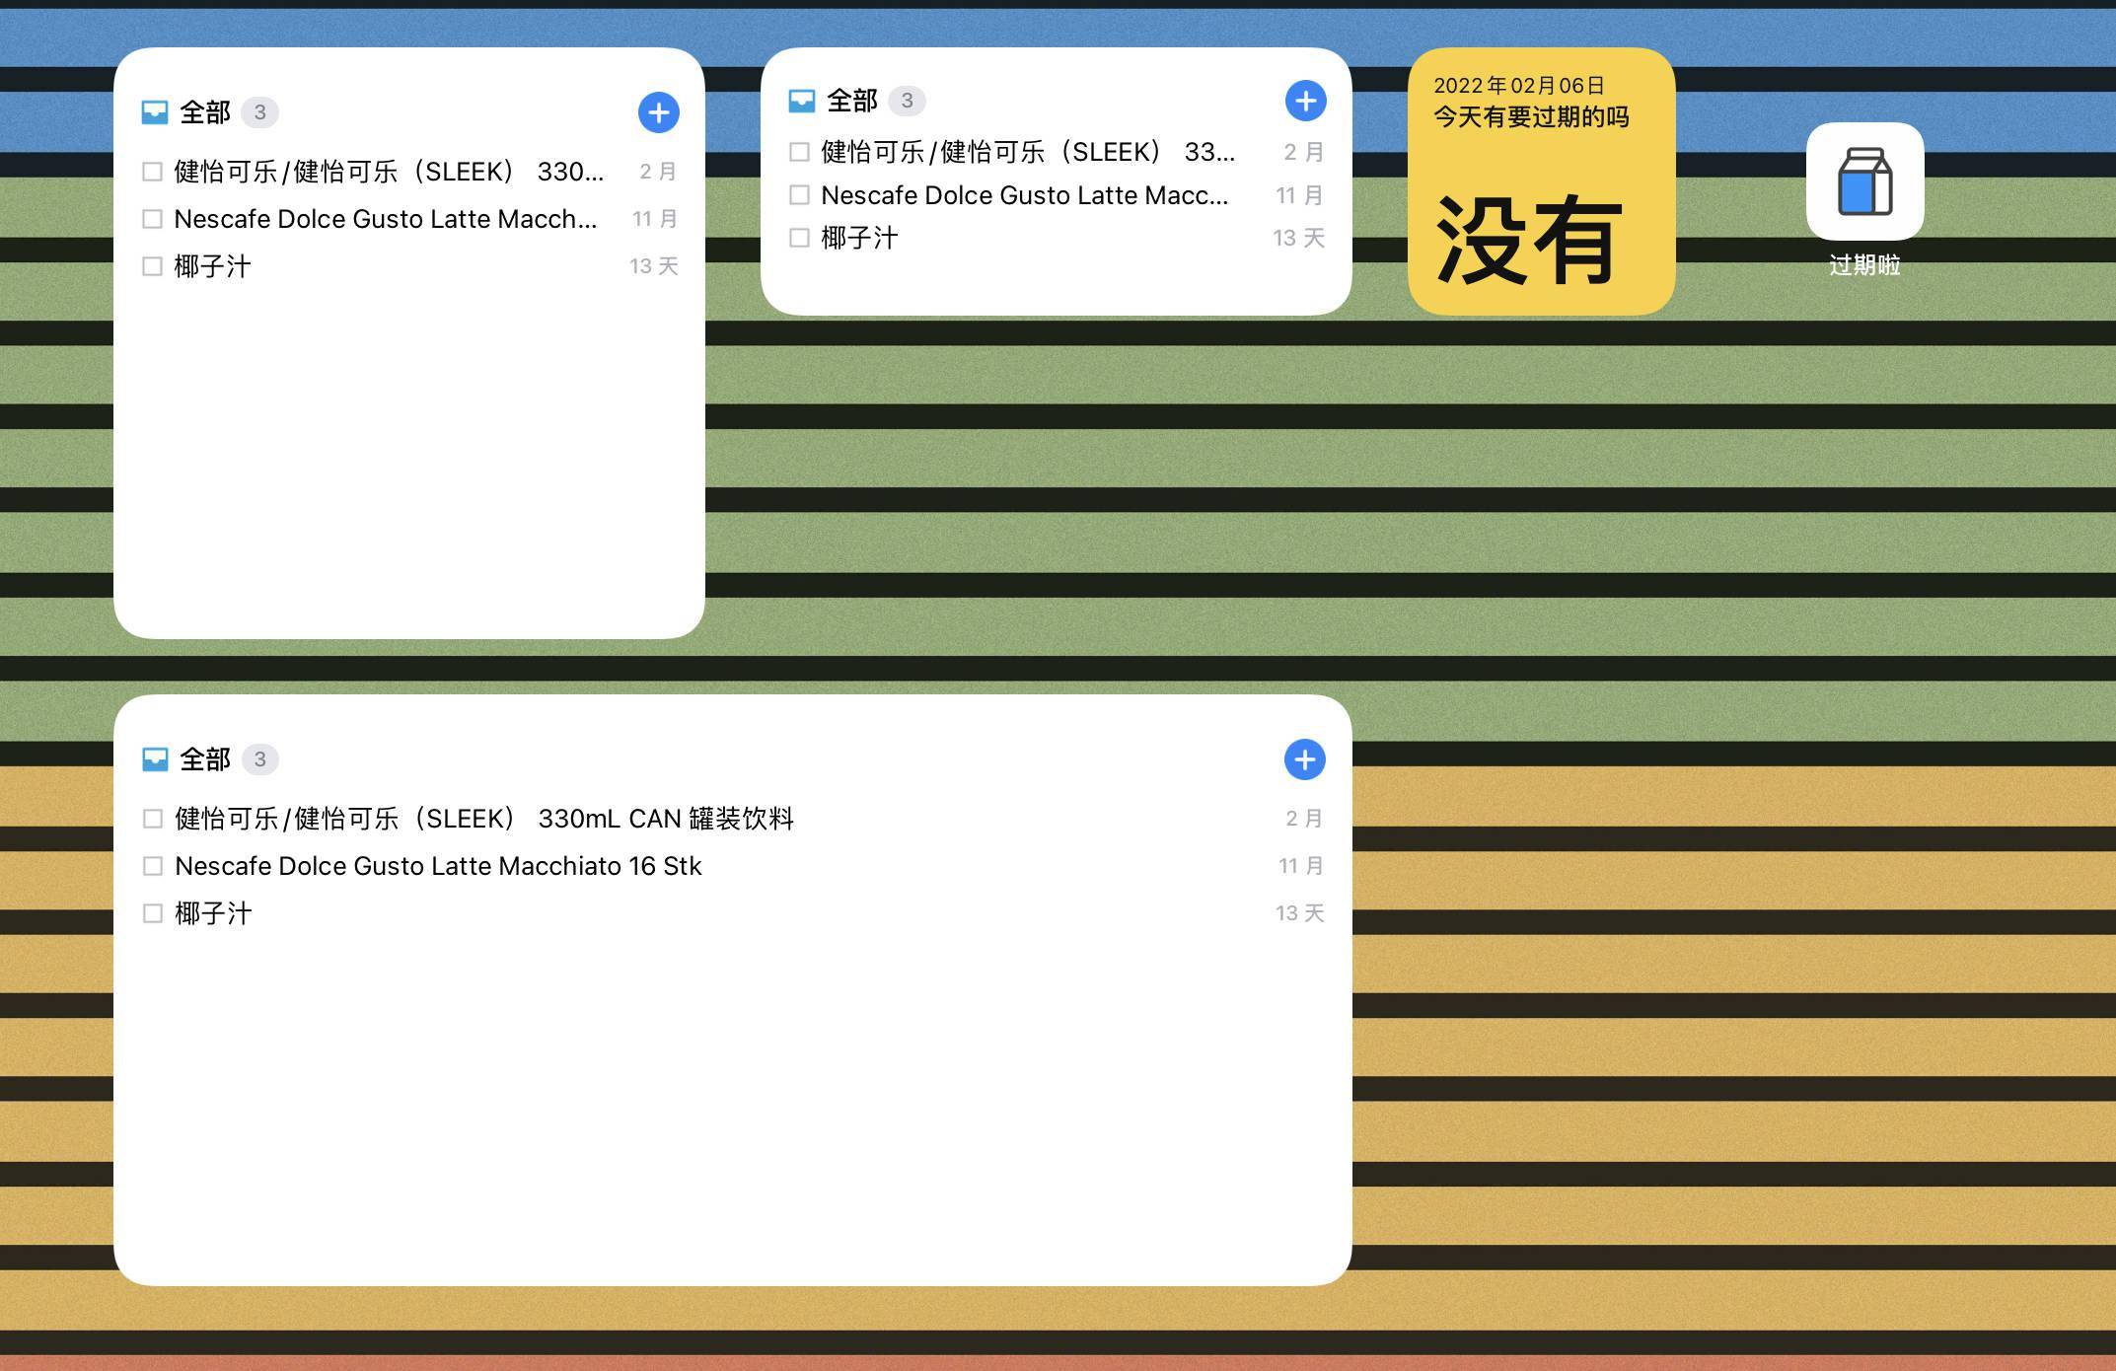Open the 全部 list from the top-left widget header
This screenshot has height=1371, width=2116.
[x=204, y=111]
